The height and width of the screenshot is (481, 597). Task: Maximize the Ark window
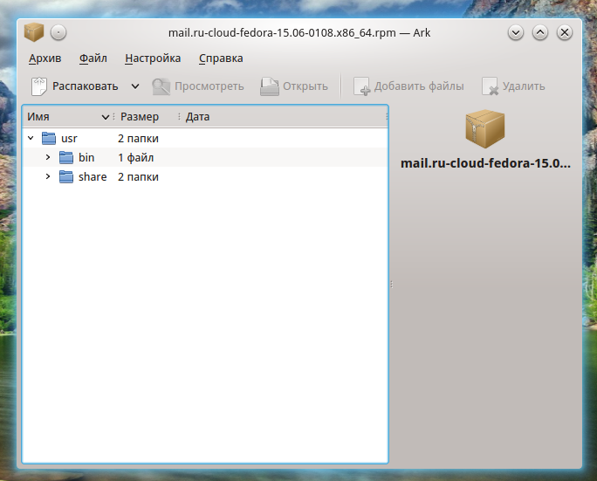pyautogui.click(x=540, y=33)
